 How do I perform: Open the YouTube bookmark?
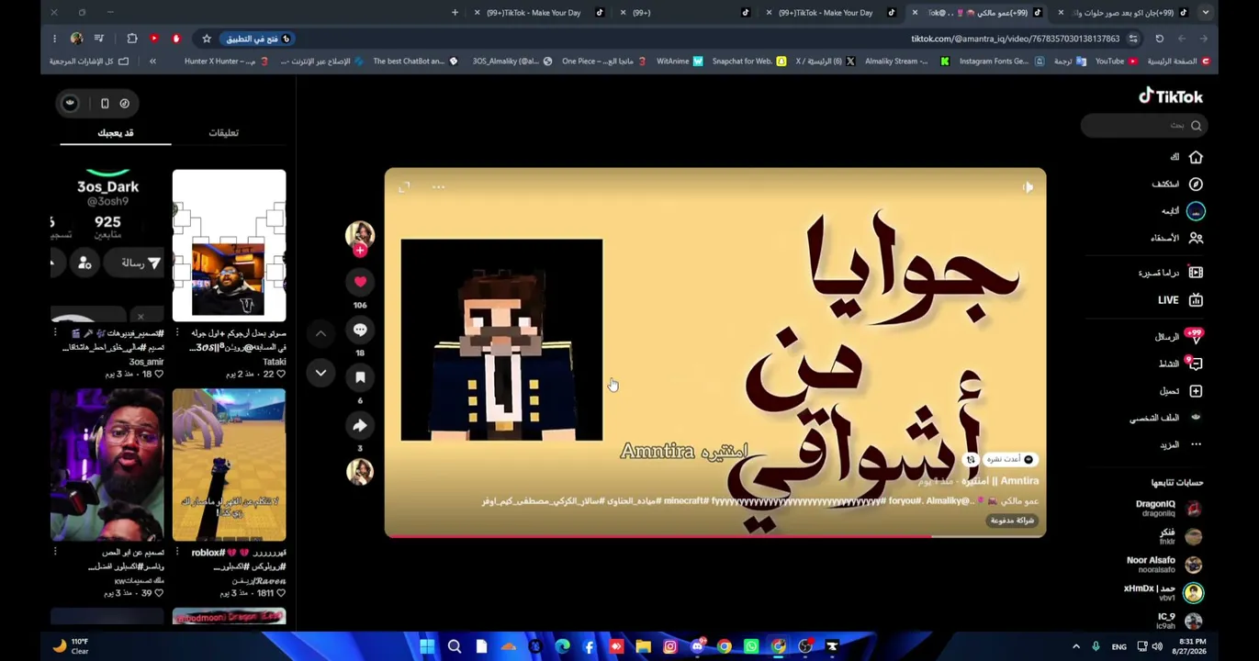point(1117,62)
